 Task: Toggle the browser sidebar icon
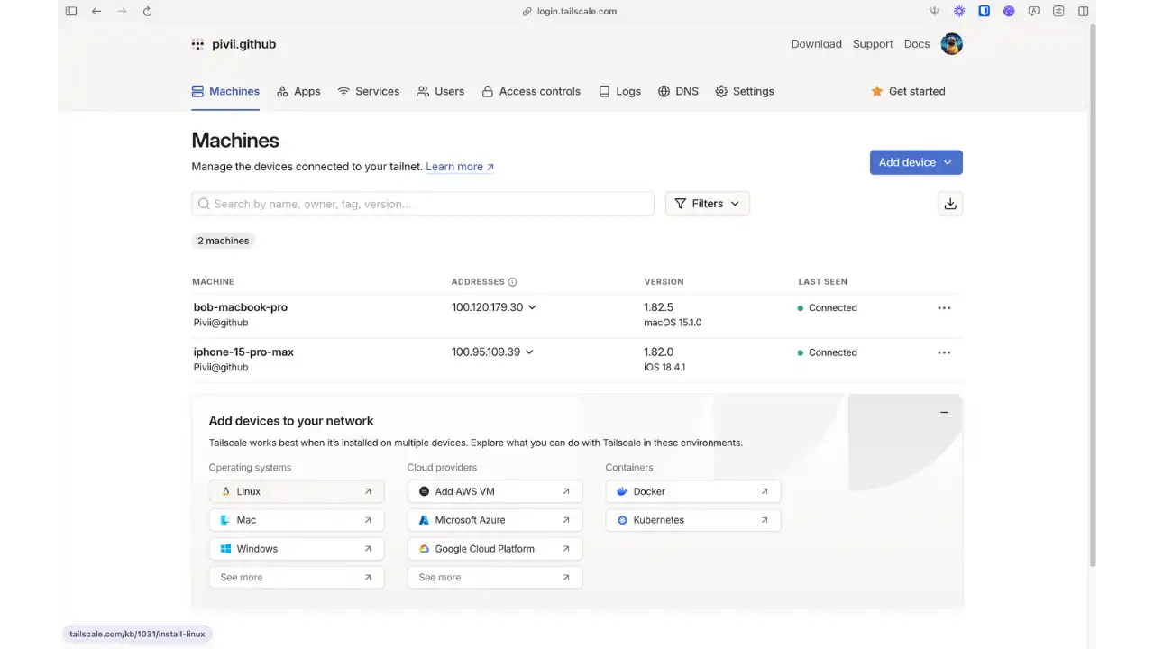coord(71,12)
